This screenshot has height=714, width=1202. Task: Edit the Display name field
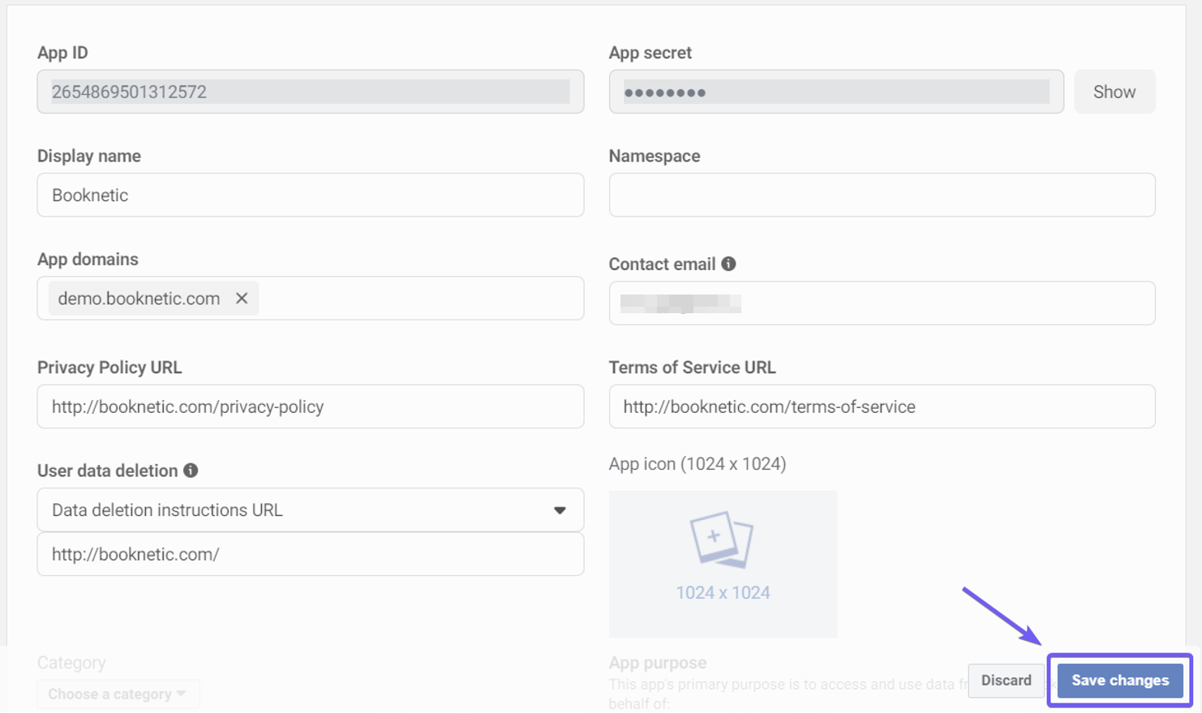pyautogui.click(x=311, y=195)
